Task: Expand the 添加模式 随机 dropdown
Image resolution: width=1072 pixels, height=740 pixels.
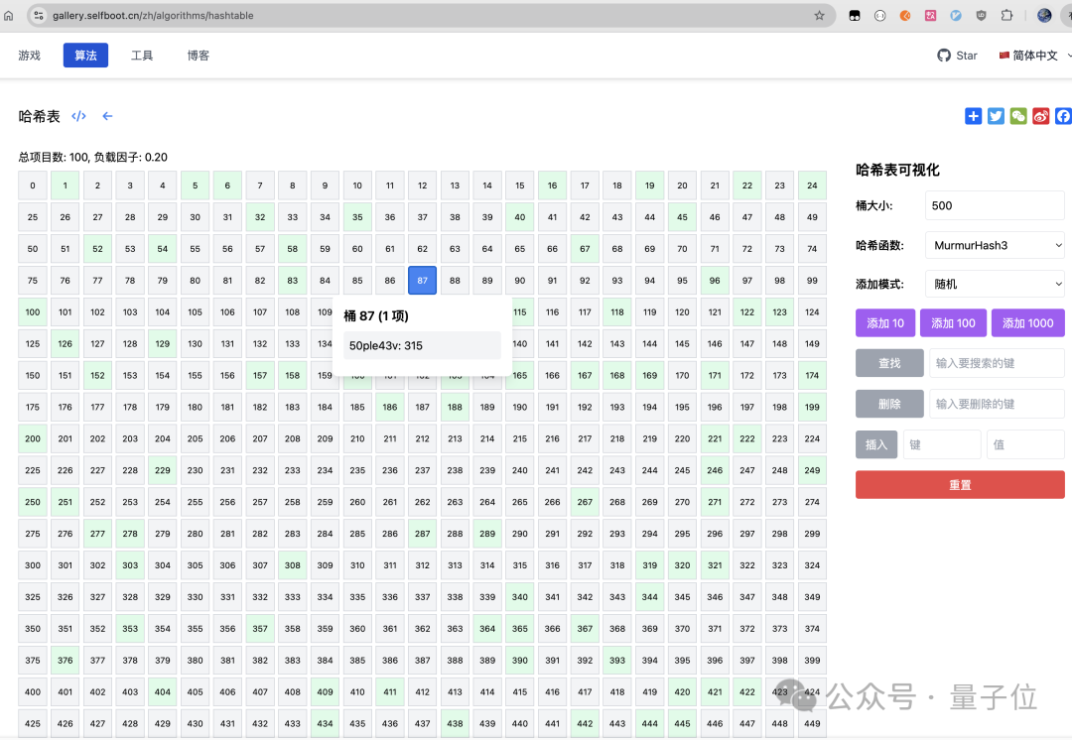Action: point(995,285)
